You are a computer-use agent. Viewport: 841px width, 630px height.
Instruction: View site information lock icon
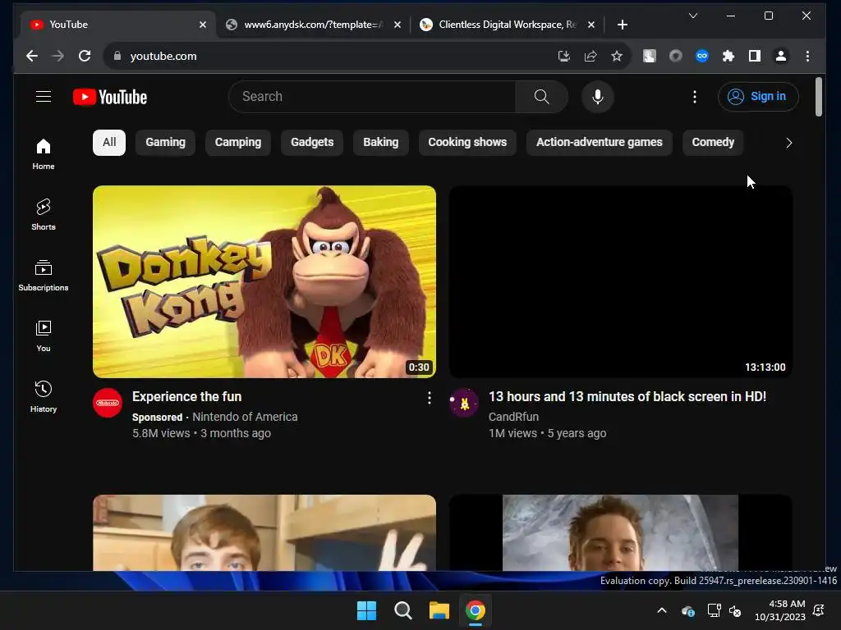[x=117, y=56]
